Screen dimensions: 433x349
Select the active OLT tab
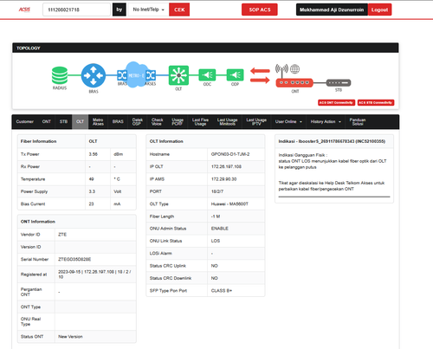(x=80, y=122)
